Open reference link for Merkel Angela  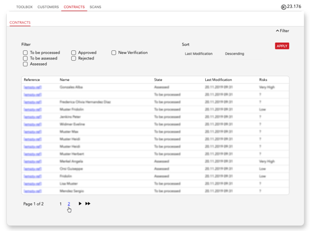point(33,162)
